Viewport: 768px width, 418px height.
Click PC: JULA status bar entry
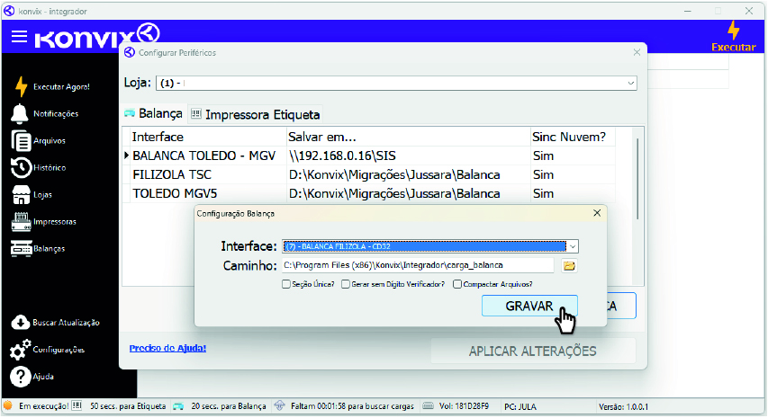[x=520, y=406]
